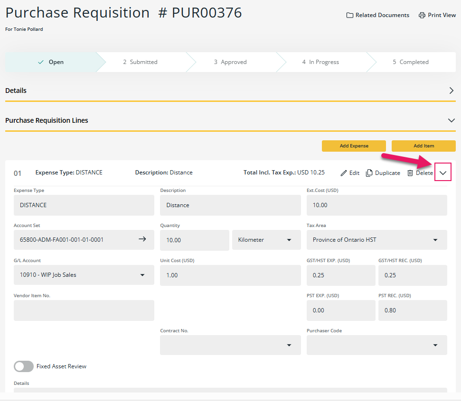Click the 'For Tonie Pollard' text
This screenshot has width=461, height=401.
pos(24,29)
